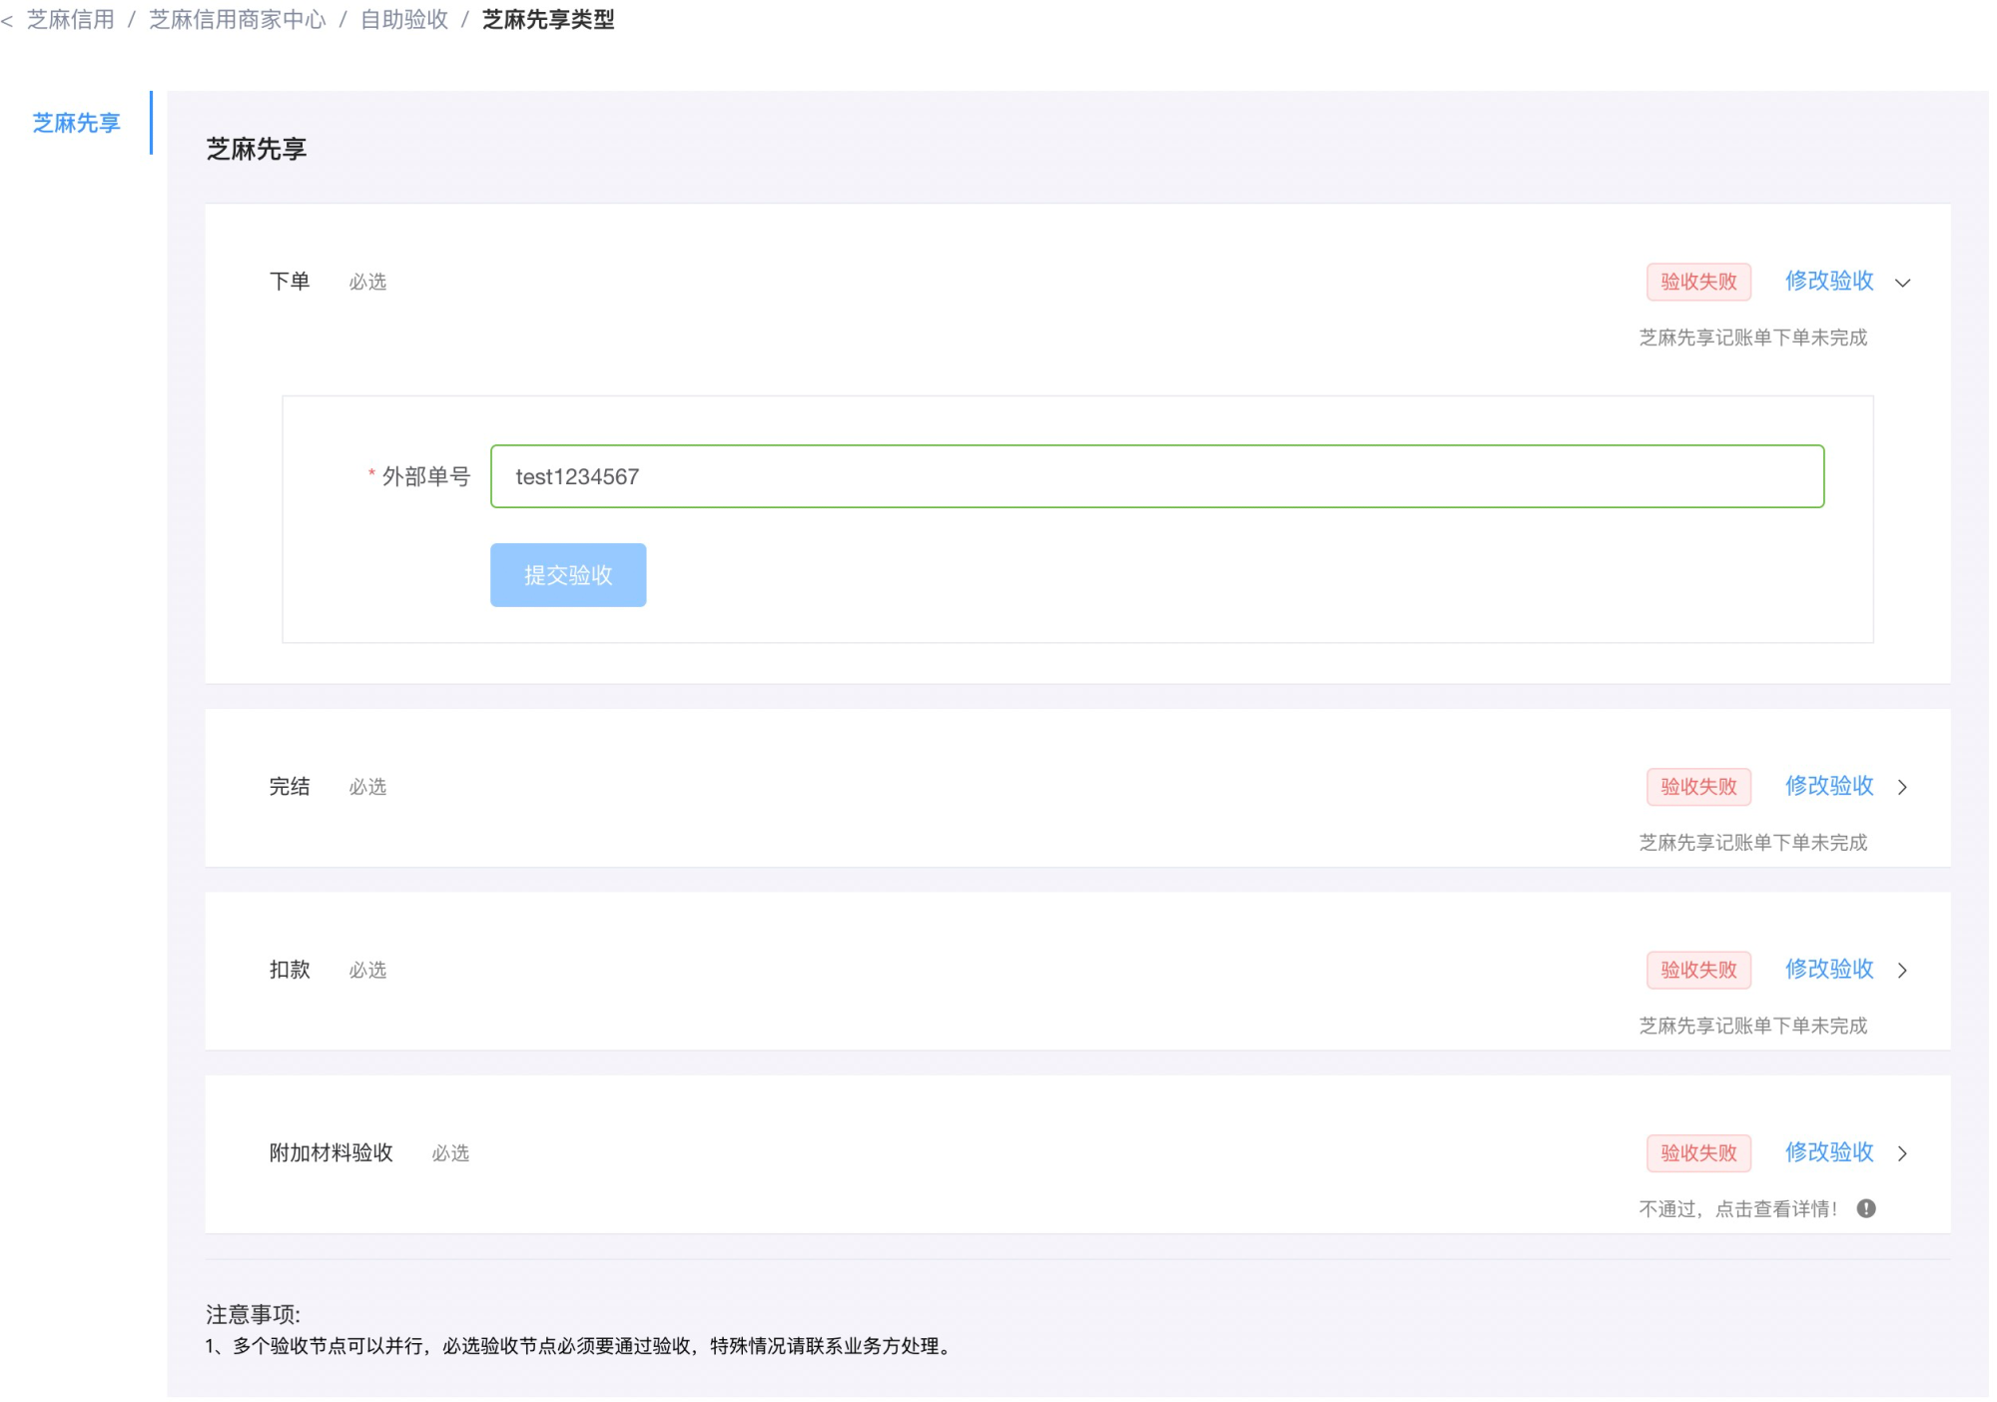The image size is (1997, 1402).
Task: Click 必选 label next to 附加材料验收
Action: click(450, 1154)
